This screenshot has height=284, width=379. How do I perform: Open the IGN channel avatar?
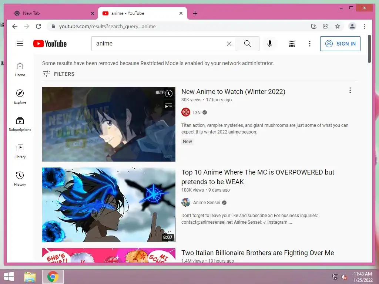186,112
